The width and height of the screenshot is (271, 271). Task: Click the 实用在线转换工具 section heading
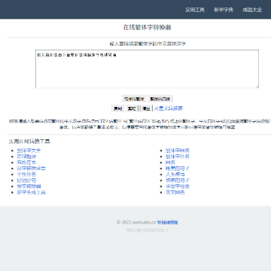[x=29, y=142]
